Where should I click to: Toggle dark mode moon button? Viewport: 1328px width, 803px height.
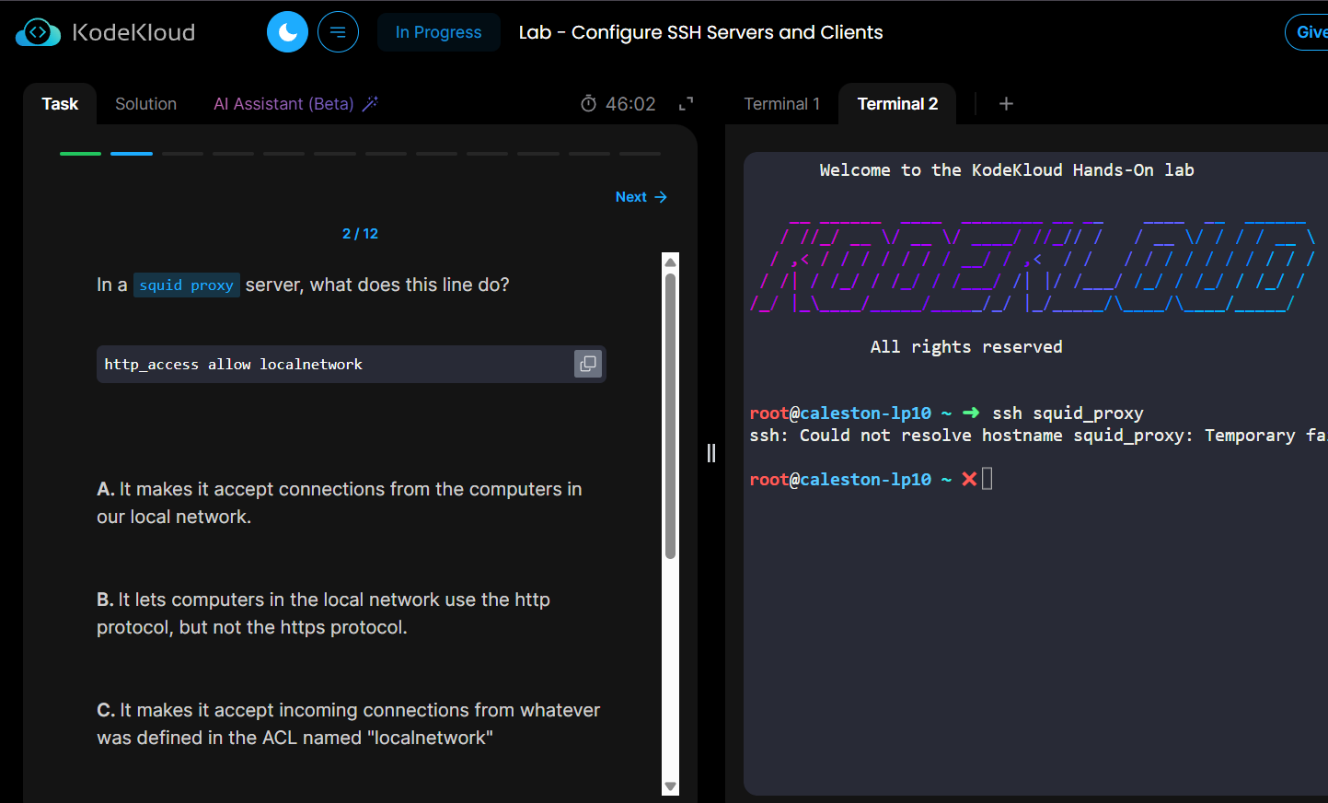click(x=287, y=32)
